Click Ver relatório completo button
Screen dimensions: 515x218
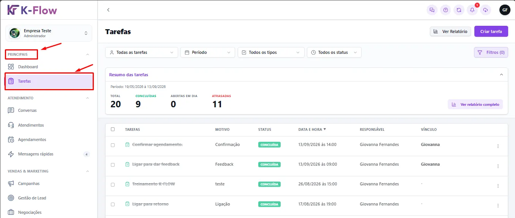[x=475, y=104]
